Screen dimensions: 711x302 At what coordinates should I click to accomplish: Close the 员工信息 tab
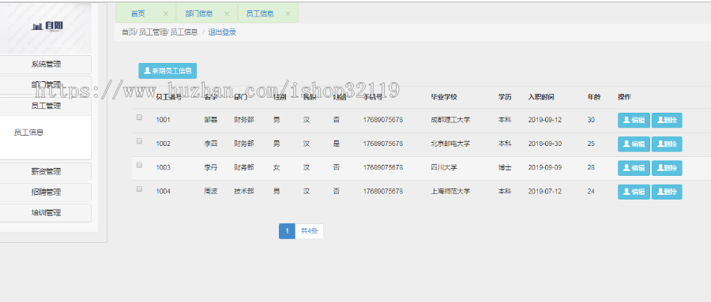(288, 14)
